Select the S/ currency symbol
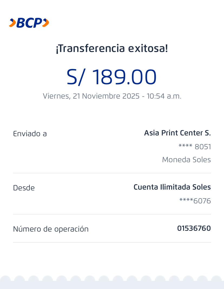Viewport: 224px width, 289px height. pyautogui.click(x=76, y=77)
